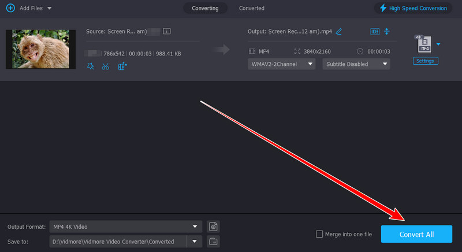Open the source file info icon

[x=167, y=31]
